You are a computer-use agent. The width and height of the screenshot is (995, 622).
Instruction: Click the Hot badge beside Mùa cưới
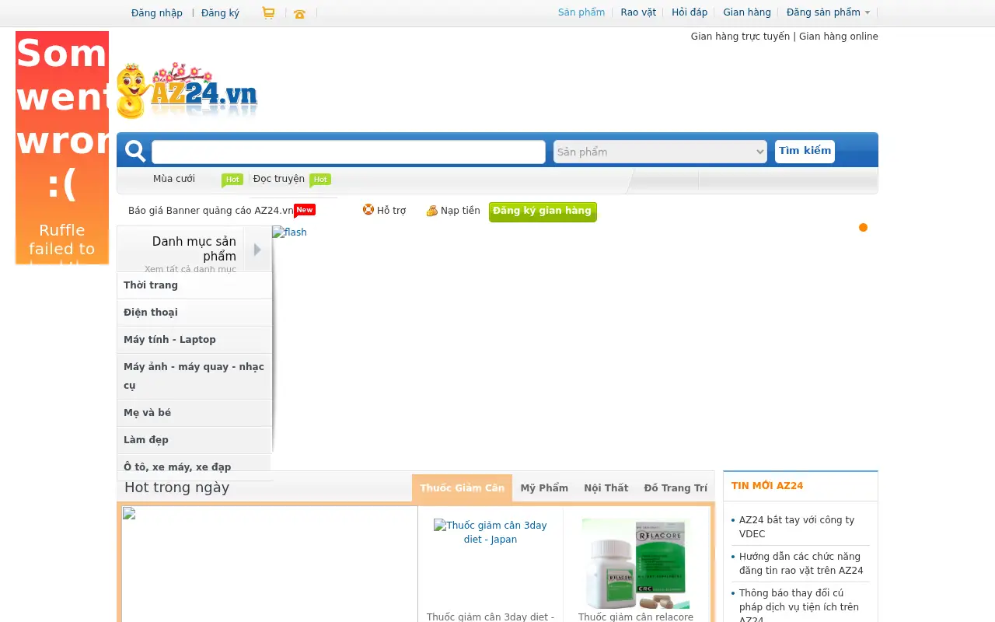(232, 180)
